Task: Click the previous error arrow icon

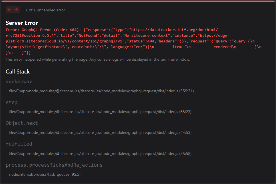Action: pyautogui.click(x=9, y=9)
